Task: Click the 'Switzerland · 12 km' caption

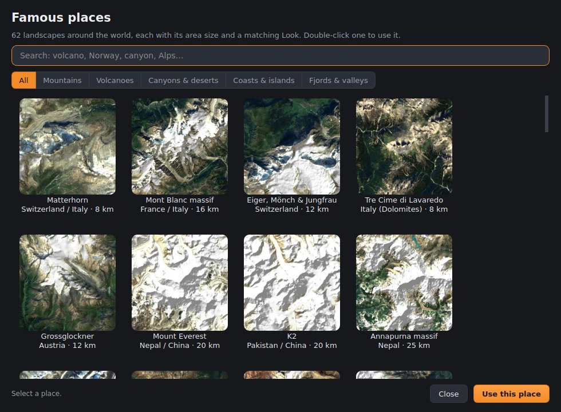Action: [x=291, y=209]
